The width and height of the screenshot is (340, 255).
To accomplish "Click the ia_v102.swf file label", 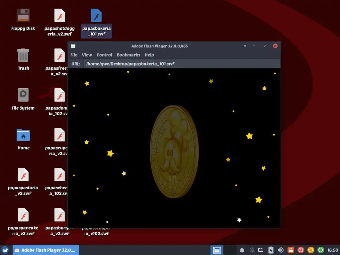I will (x=97, y=233).
